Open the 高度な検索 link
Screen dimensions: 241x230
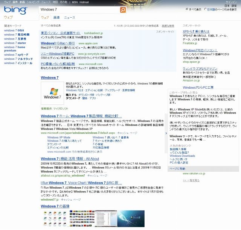point(168,26)
